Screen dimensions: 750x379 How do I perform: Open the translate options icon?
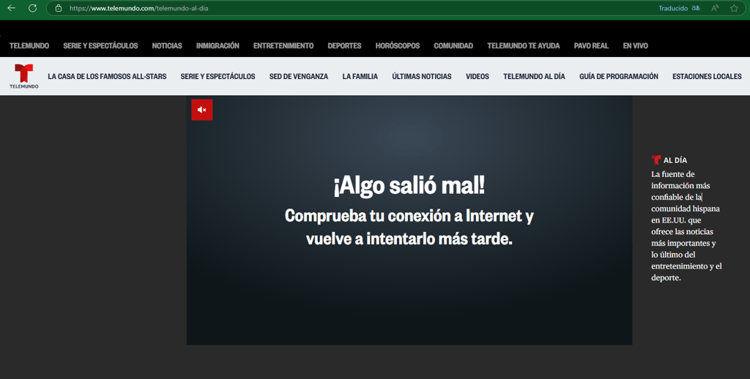pos(696,8)
